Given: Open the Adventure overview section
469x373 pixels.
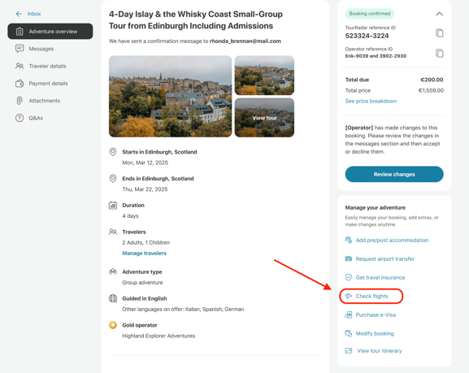Looking at the screenshot, I should point(50,32).
